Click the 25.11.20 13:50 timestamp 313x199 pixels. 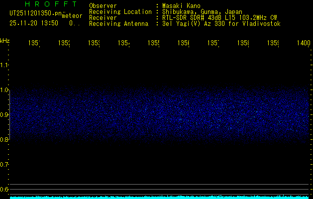point(34,23)
